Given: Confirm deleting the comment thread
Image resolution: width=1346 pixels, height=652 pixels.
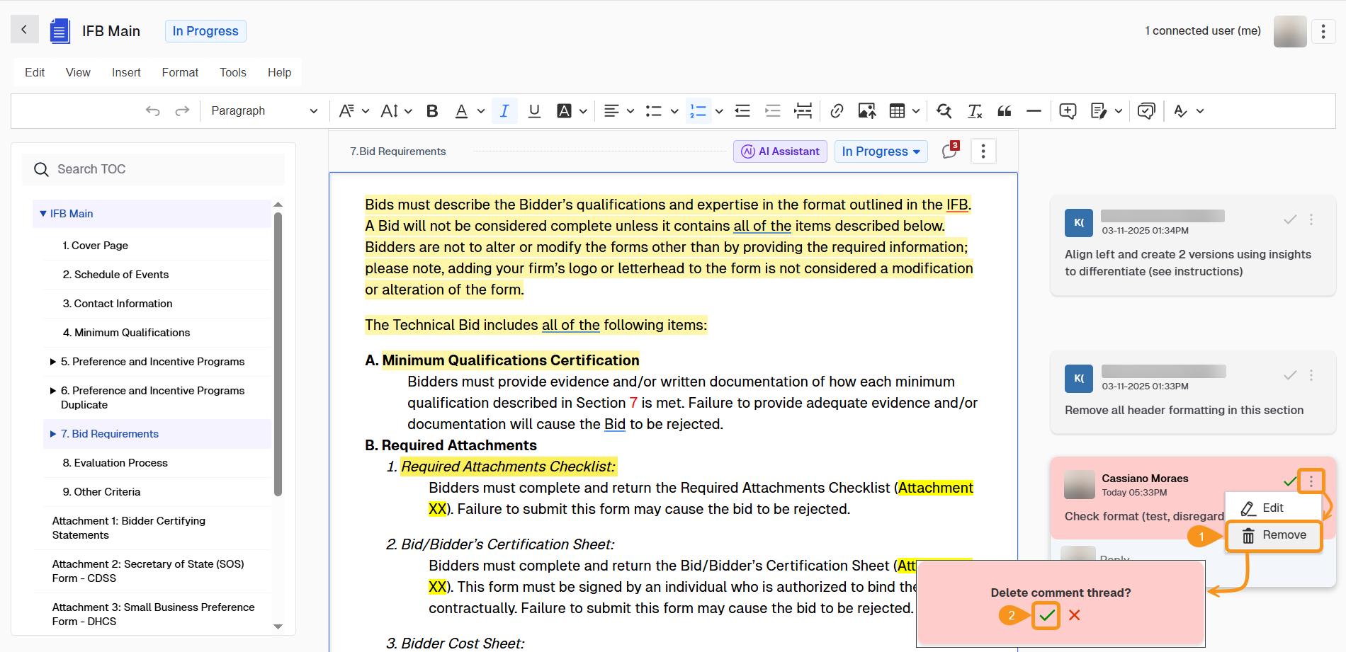Looking at the screenshot, I should [1046, 615].
